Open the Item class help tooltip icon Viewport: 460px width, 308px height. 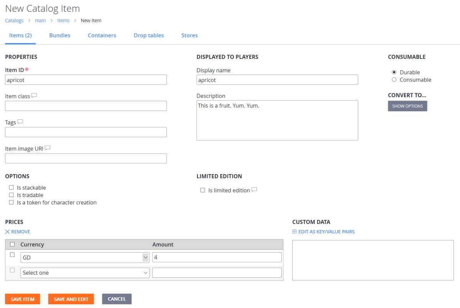[34, 96]
